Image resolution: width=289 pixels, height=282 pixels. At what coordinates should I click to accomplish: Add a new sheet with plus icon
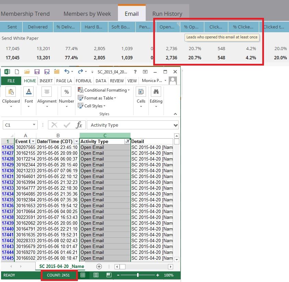click(99, 266)
